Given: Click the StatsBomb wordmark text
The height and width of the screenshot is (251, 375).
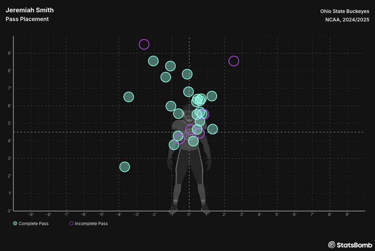Looking at the screenshot, I should click(355, 245).
